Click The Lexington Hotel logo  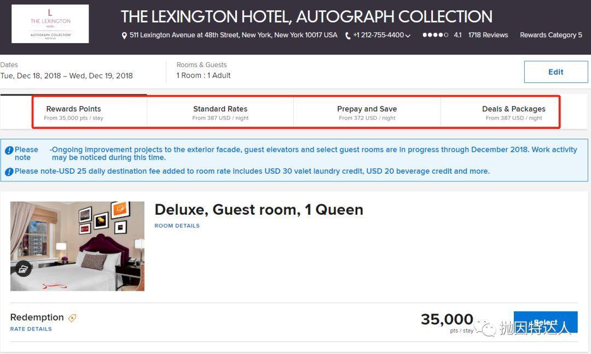click(50, 24)
